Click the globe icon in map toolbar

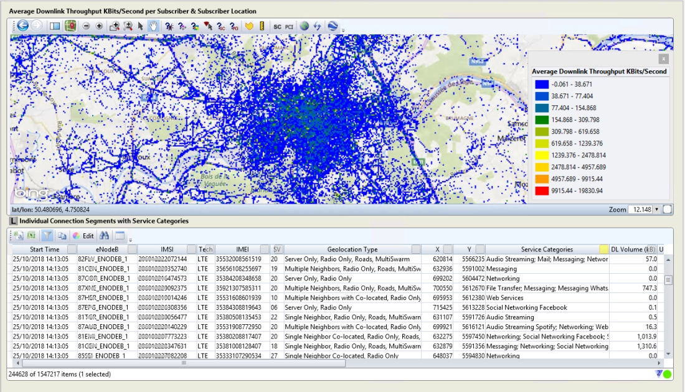(304, 26)
